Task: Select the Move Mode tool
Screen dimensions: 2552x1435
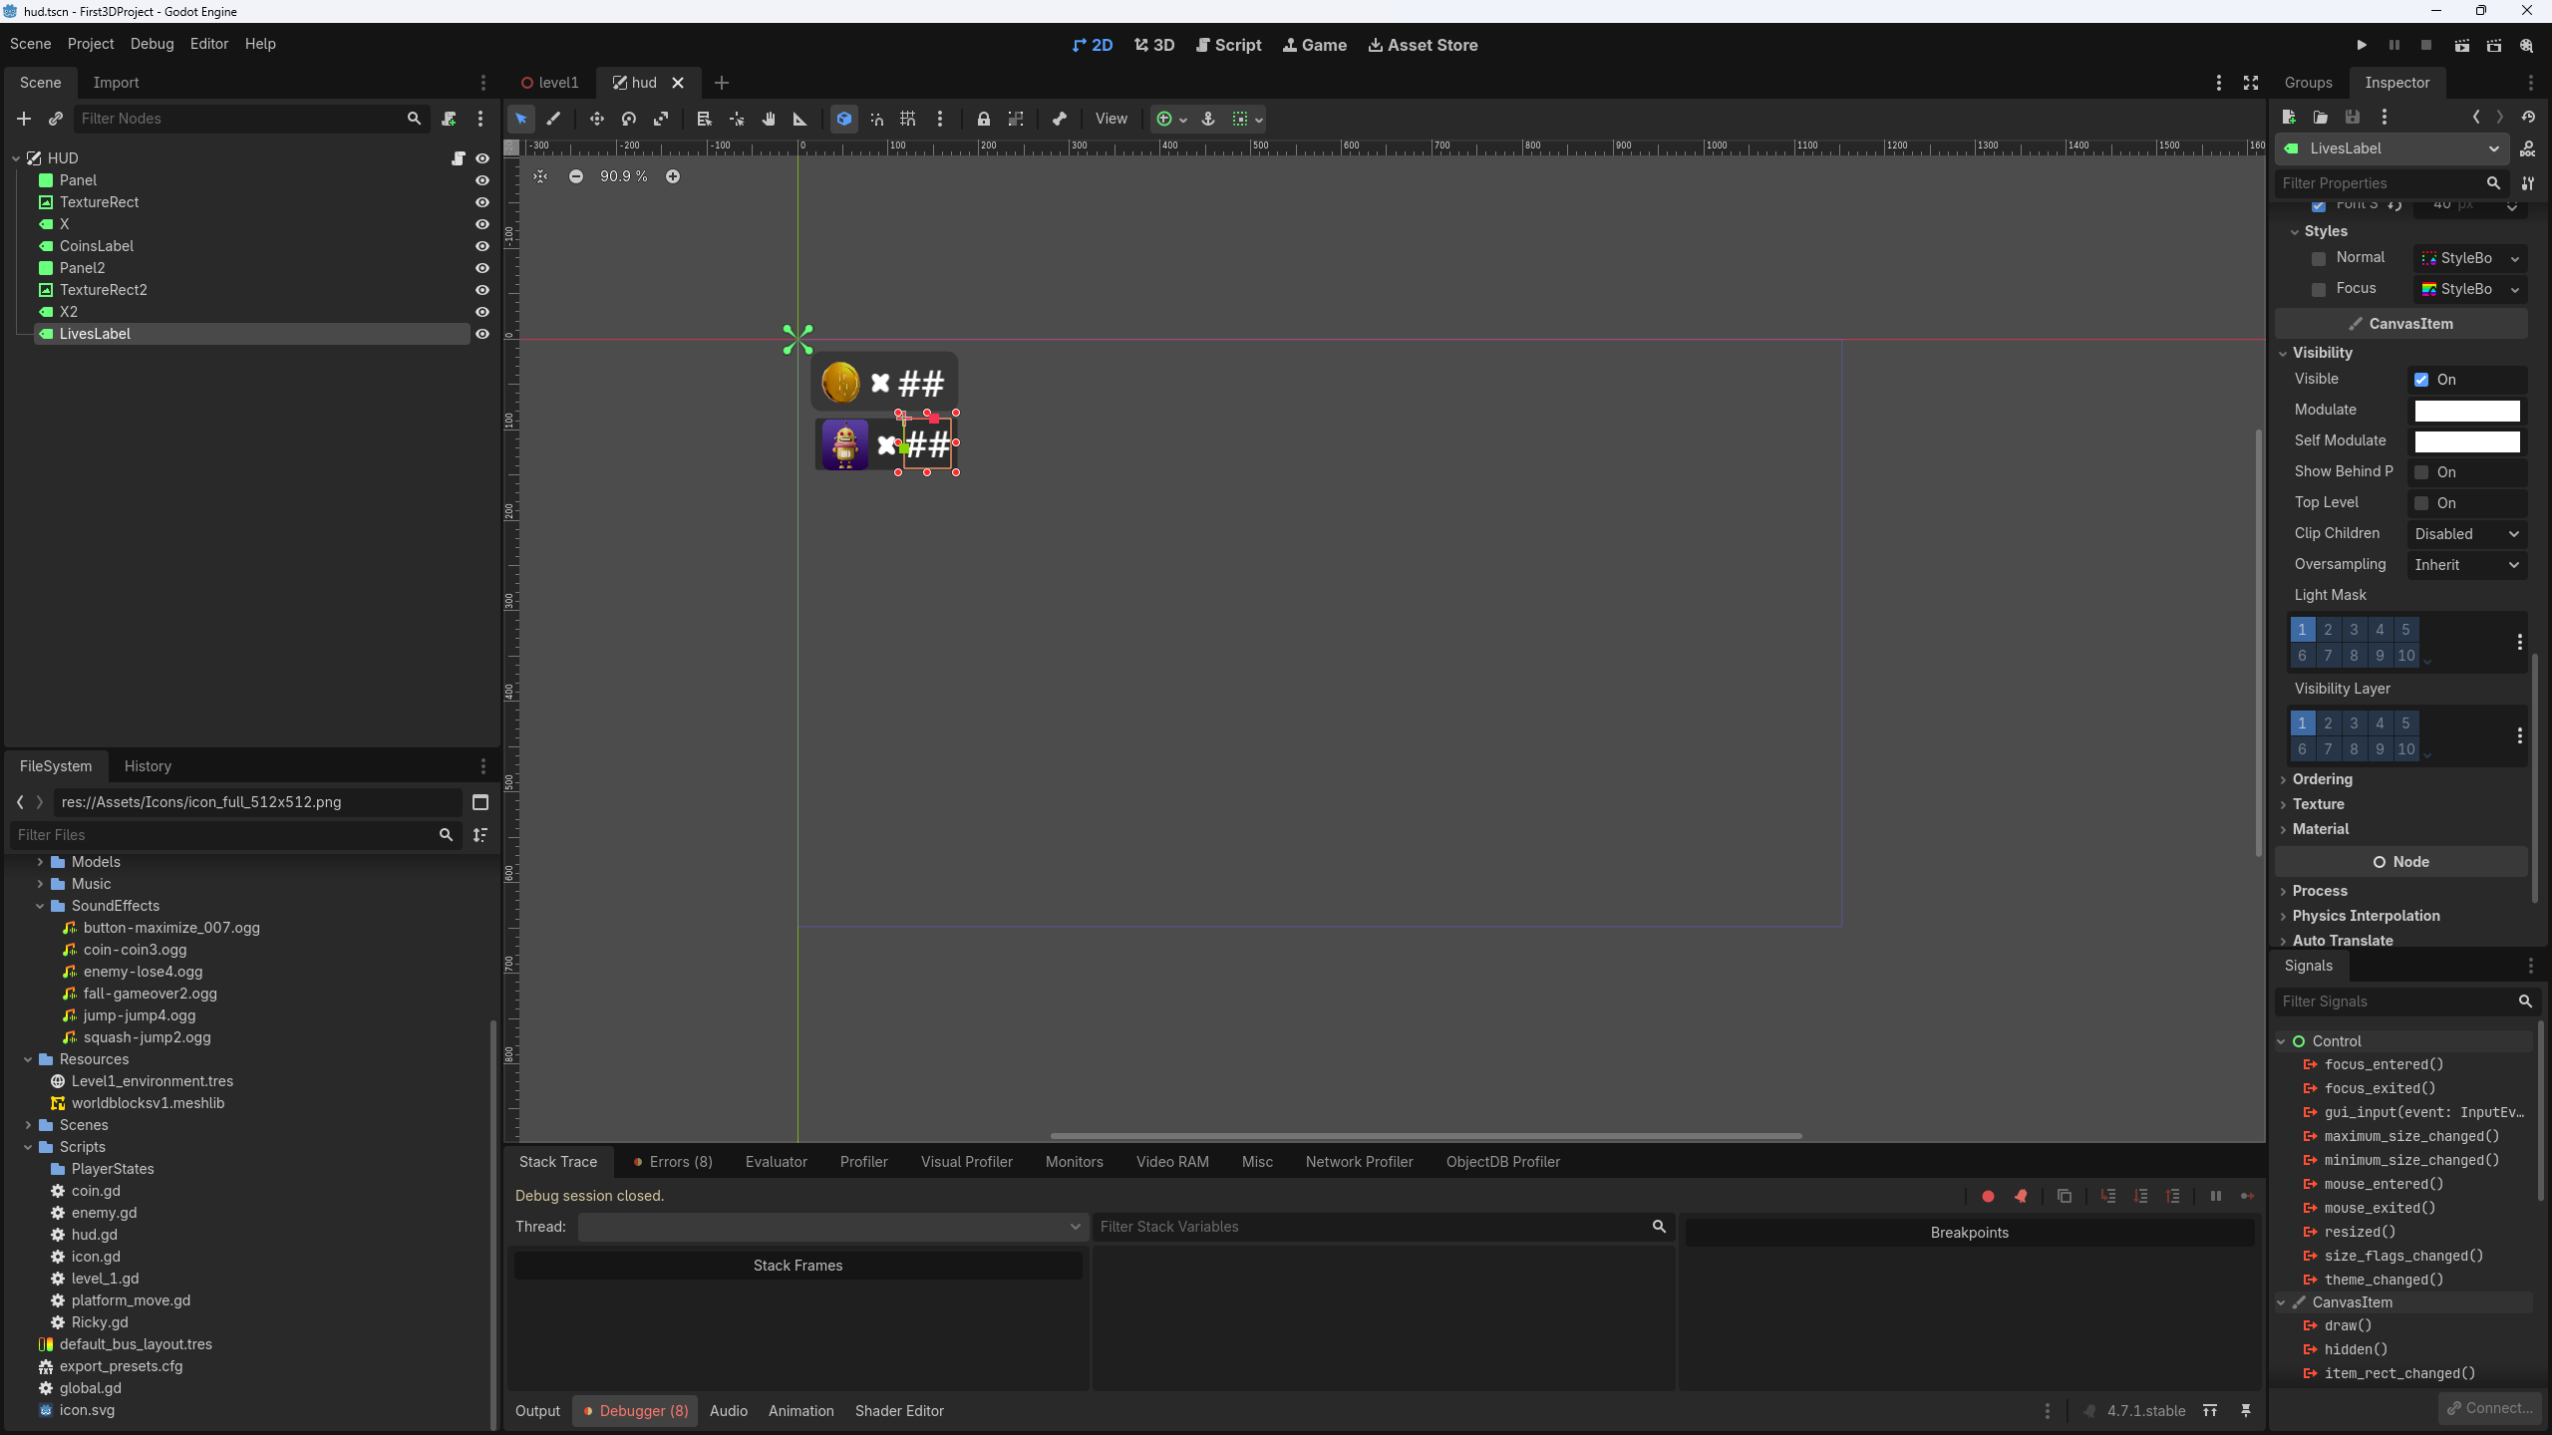Action: tap(596, 119)
